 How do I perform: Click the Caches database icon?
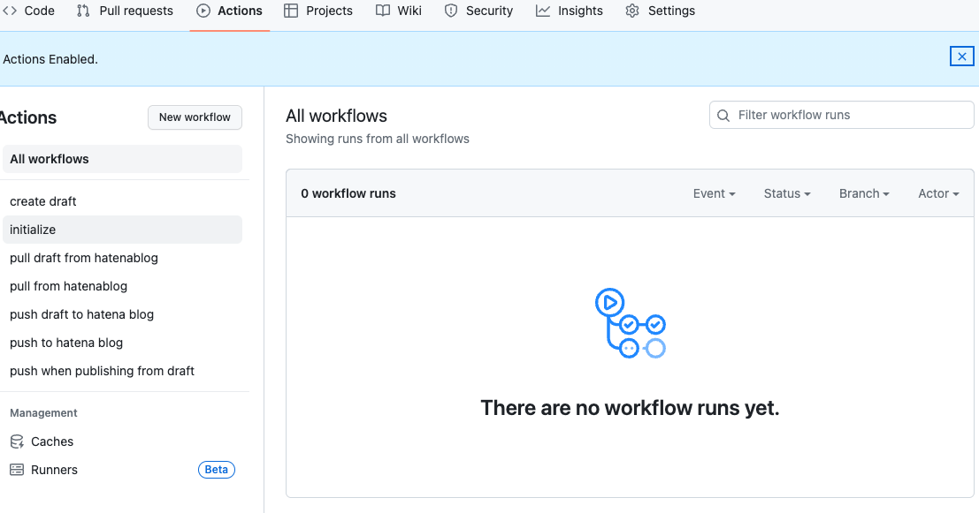point(17,442)
